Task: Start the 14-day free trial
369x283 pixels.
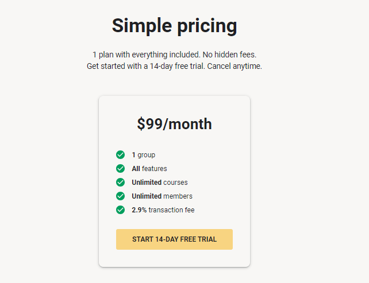Action: click(174, 239)
